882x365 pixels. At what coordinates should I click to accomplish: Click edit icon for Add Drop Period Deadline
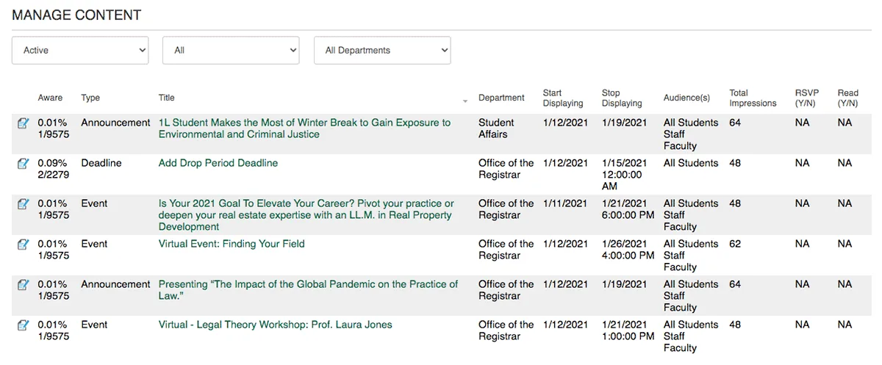(23, 164)
